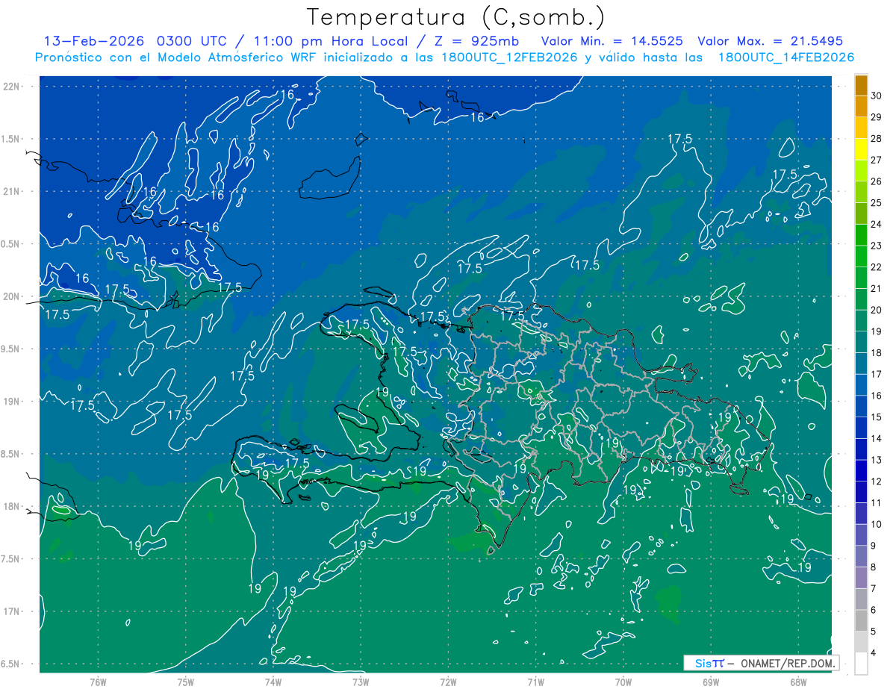Click the brown-orange top colorbar swatch
The width and height of the screenshot is (896, 692).
click(x=861, y=86)
